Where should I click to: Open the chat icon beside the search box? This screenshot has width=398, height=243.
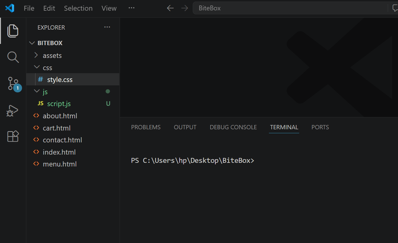(x=395, y=8)
